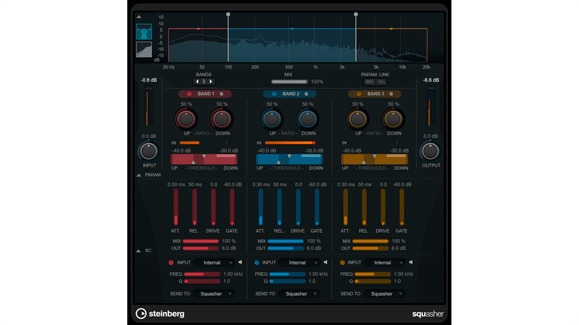Click the OUTPUT gain knob
579x325 pixels.
tap(430, 151)
